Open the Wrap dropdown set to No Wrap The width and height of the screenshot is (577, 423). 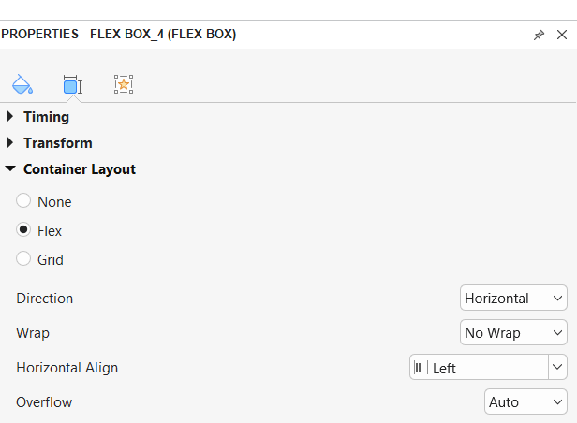pos(513,332)
